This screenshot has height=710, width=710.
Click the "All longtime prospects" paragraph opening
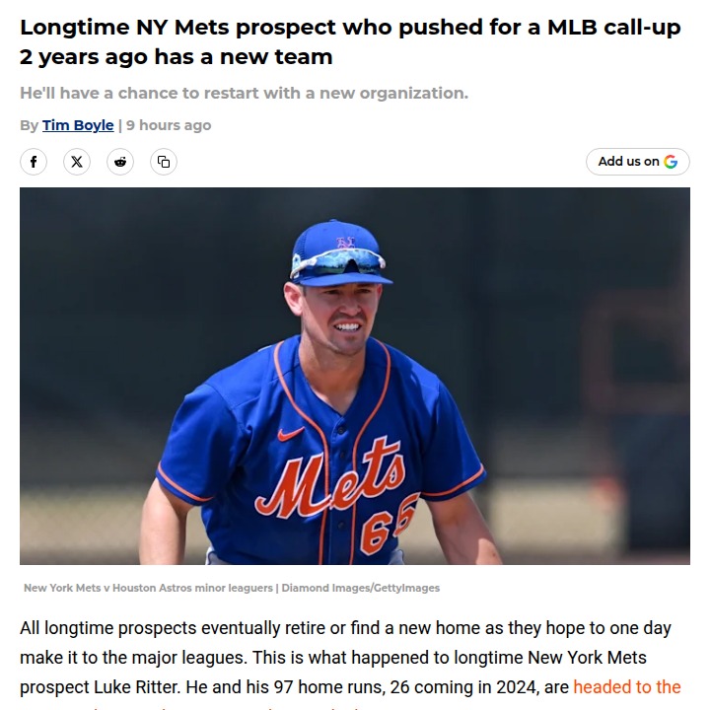click(x=108, y=627)
